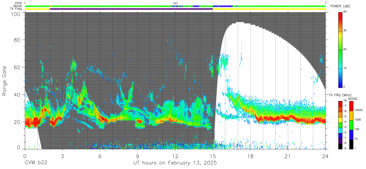The image size is (366, 169).
Task: Click the y-axis tick label '60'
Action: (18, 67)
